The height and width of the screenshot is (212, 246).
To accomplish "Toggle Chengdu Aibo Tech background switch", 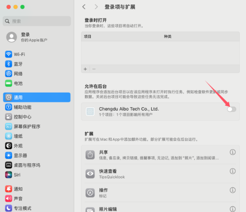I will click(231, 109).
